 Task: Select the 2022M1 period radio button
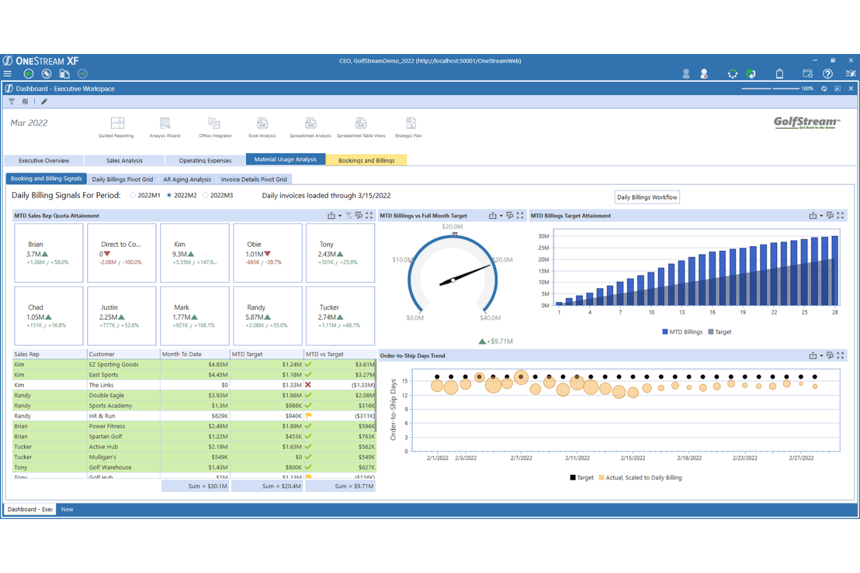pos(133,196)
